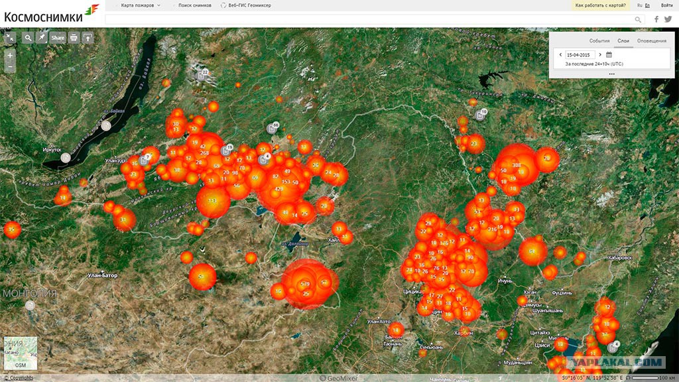Click the search magnifier in the top search bar
679x382 pixels.
[638, 19]
